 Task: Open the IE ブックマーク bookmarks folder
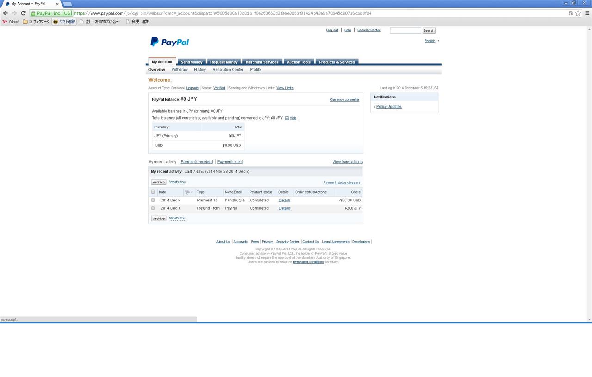point(36,22)
